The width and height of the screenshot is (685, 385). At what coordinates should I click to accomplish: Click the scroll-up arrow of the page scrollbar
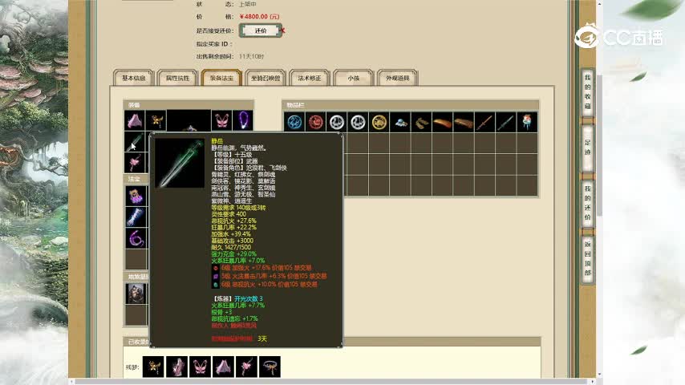point(599,3)
